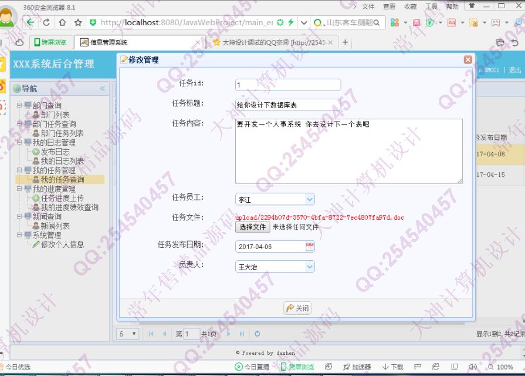525x376 pixels.
Task: Open the 查看 browser menu
Action: point(389,6)
